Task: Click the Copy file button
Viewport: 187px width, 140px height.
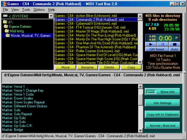Action: (x=131, y=67)
